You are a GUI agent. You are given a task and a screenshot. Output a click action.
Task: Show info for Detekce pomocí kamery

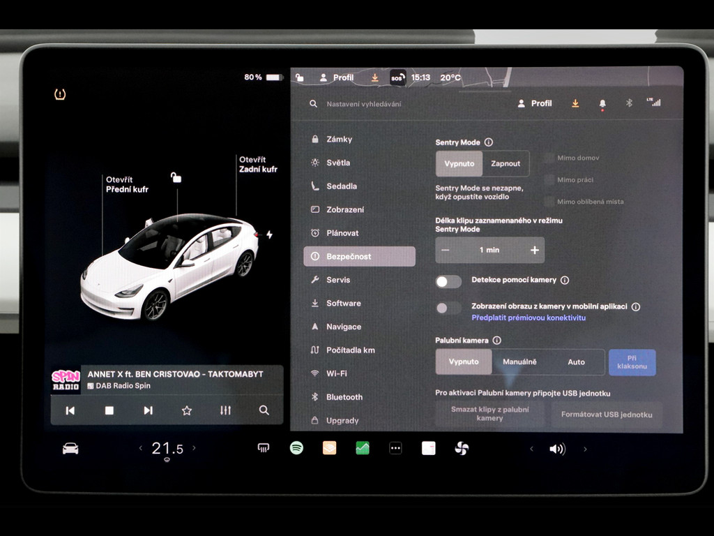coord(565,281)
